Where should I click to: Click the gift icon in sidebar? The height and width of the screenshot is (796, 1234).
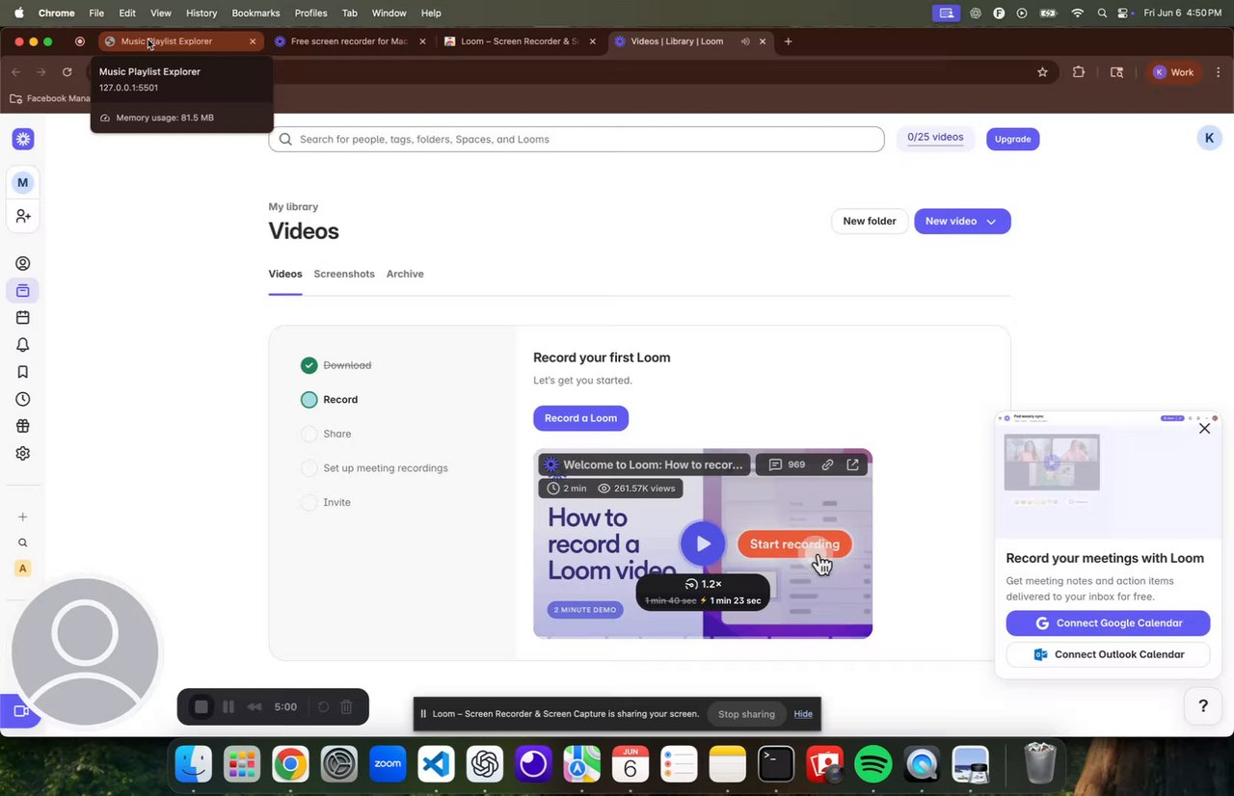click(x=23, y=426)
